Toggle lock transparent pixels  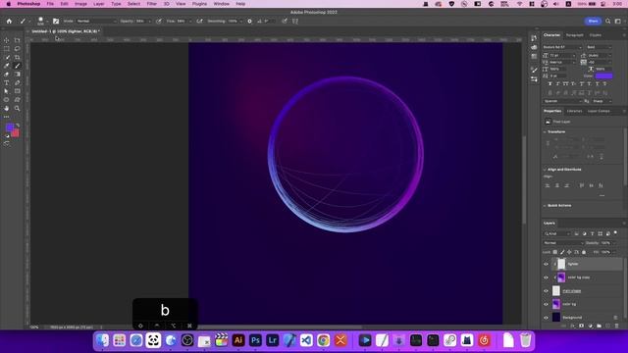(x=555, y=252)
